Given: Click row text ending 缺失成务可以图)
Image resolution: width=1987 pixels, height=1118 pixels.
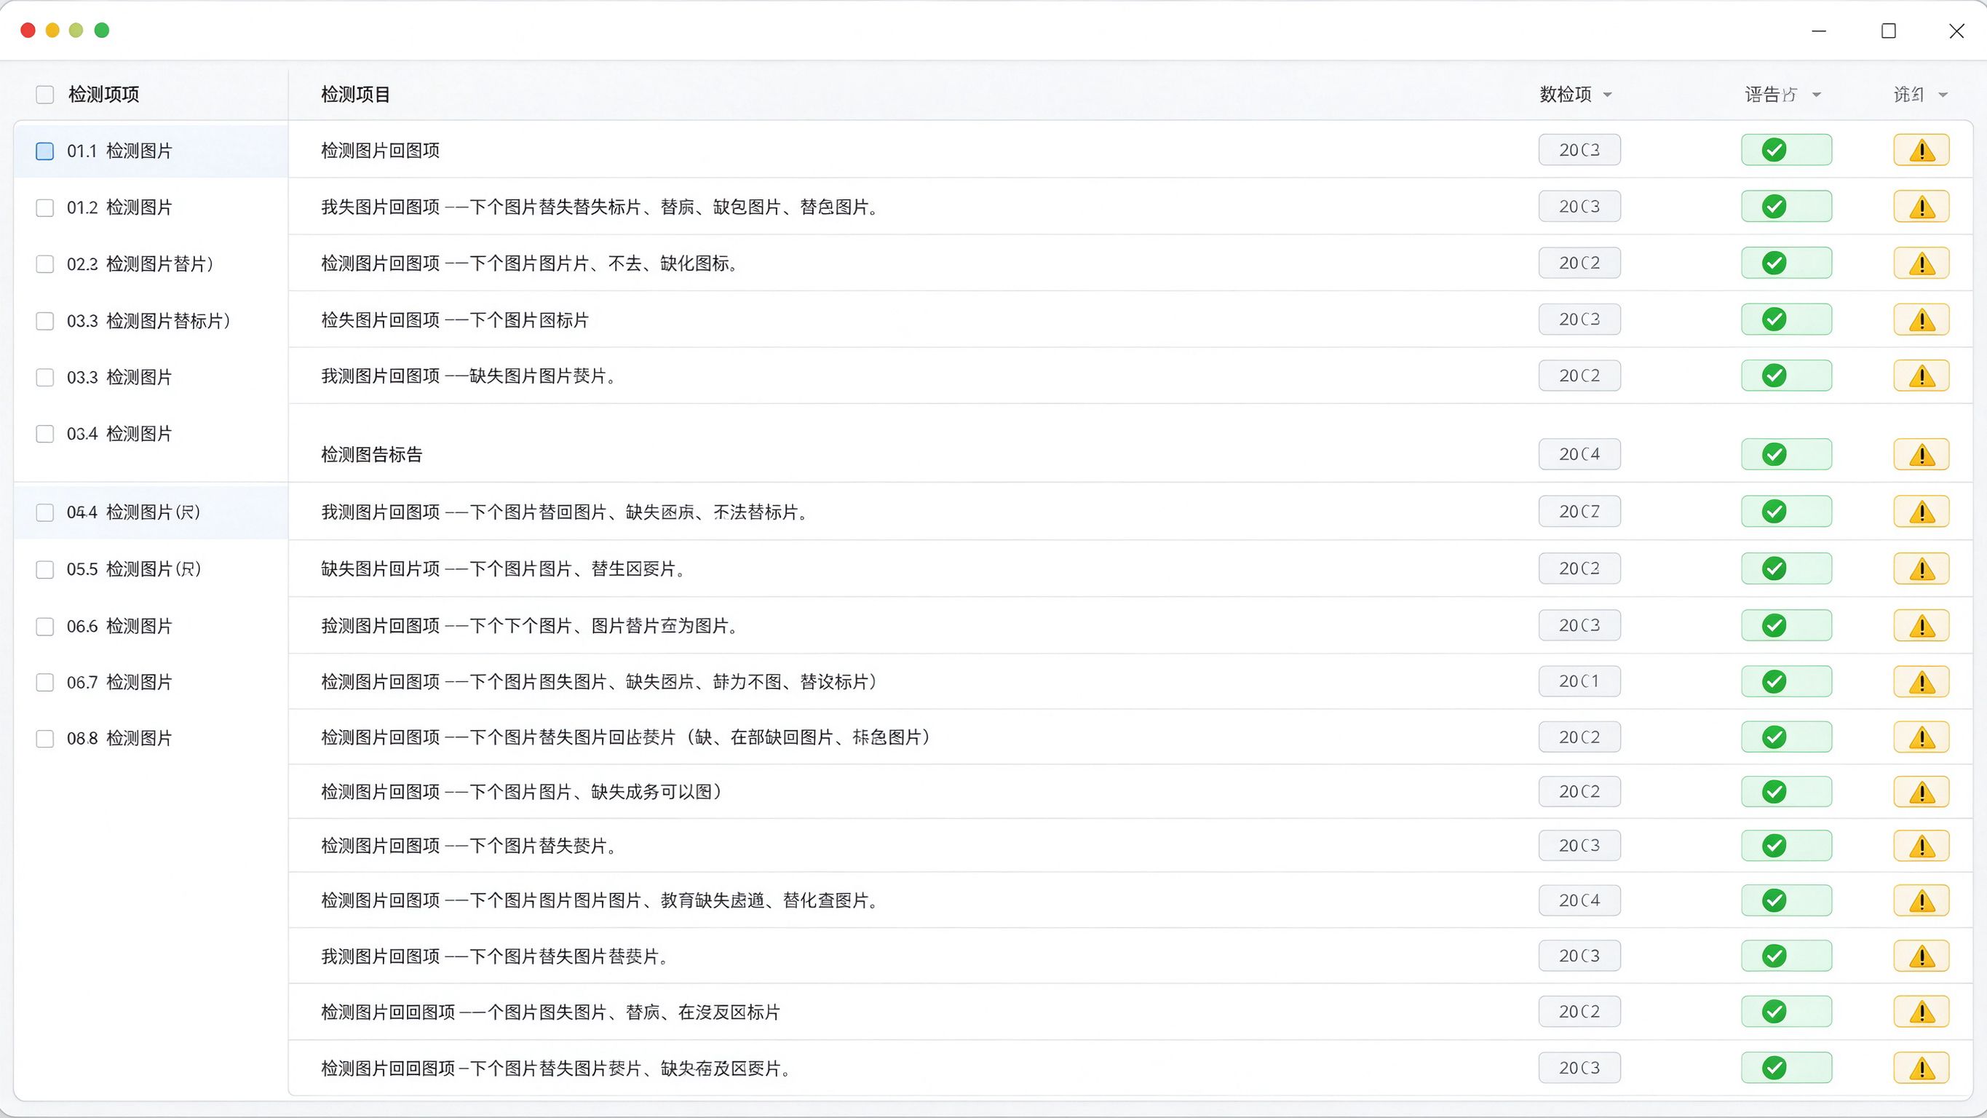Looking at the screenshot, I should click(x=521, y=792).
